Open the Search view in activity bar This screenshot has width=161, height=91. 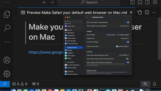click(x=7, y=28)
